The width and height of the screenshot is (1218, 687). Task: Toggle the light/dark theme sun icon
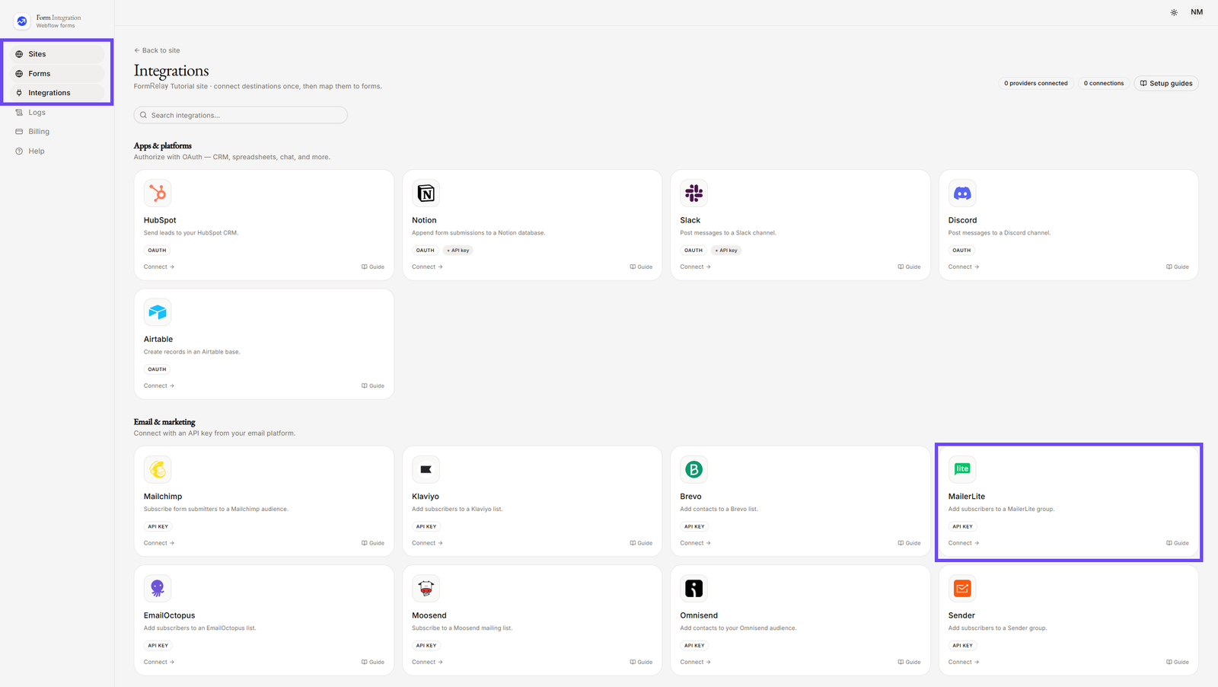(1174, 12)
